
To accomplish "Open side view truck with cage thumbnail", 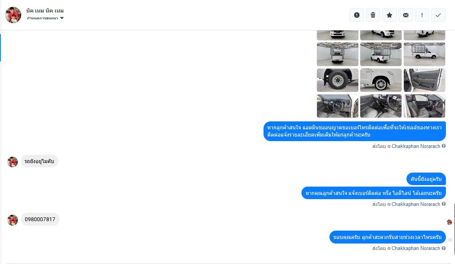I will [424, 54].
